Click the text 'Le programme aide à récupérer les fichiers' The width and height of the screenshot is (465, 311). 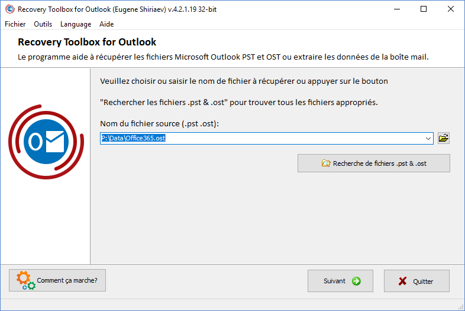click(x=95, y=57)
